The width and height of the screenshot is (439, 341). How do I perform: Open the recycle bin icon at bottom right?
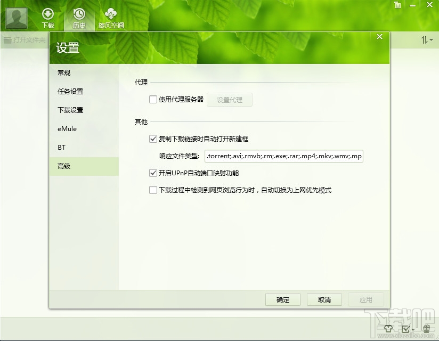pos(426,329)
